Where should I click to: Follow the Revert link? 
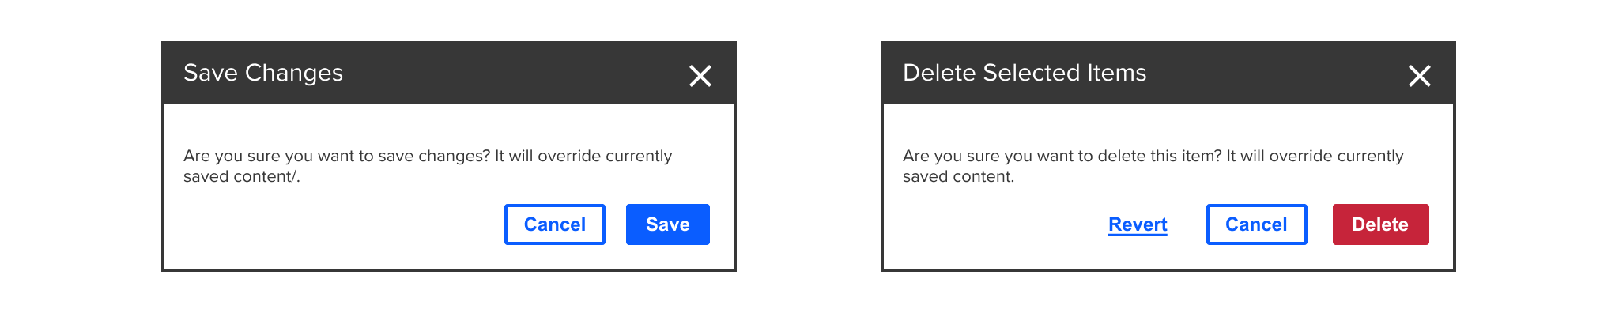click(x=1138, y=224)
